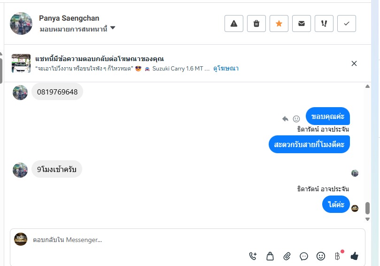This screenshot has width=380, height=266.
Task: Expand the assign conversation dropdown arrow
Action: pyautogui.click(x=113, y=29)
